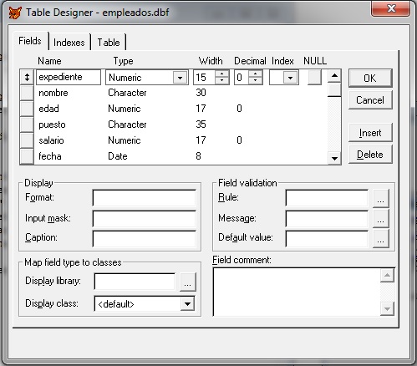The width and height of the screenshot is (417, 366).
Task: Decrease the Decimal spinner value
Action: click(x=256, y=80)
